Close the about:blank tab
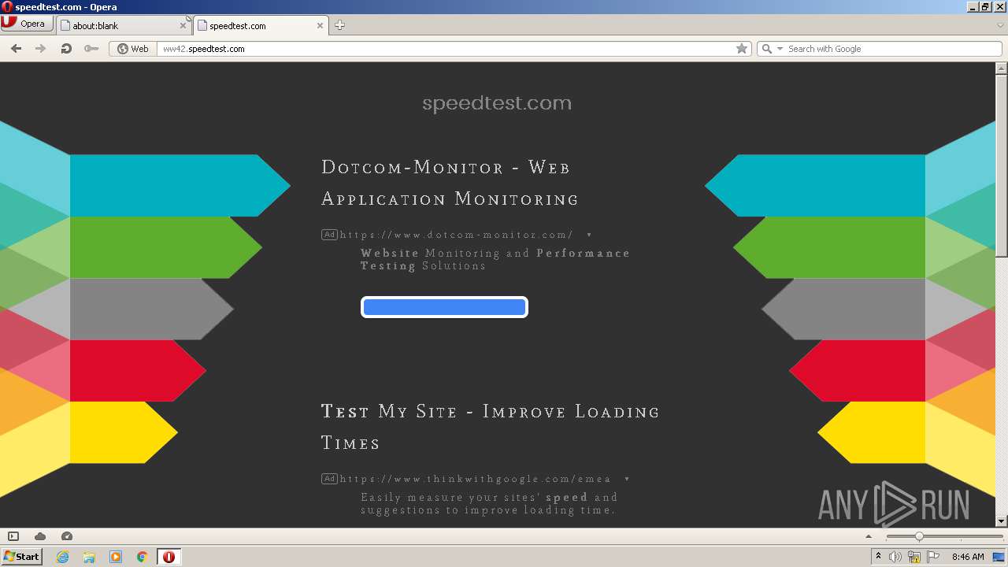 tap(183, 25)
